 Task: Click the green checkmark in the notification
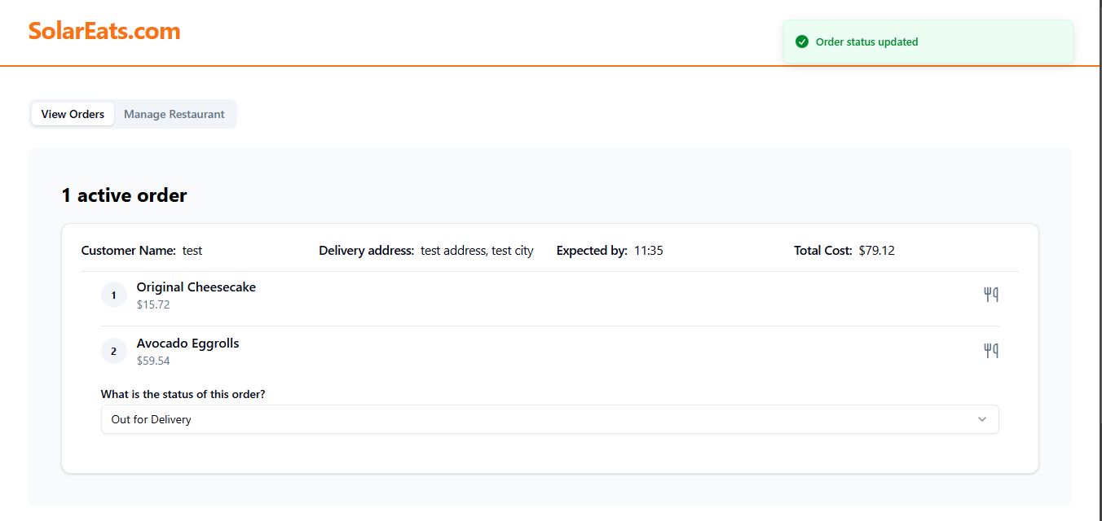pyautogui.click(x=802, y=42)
